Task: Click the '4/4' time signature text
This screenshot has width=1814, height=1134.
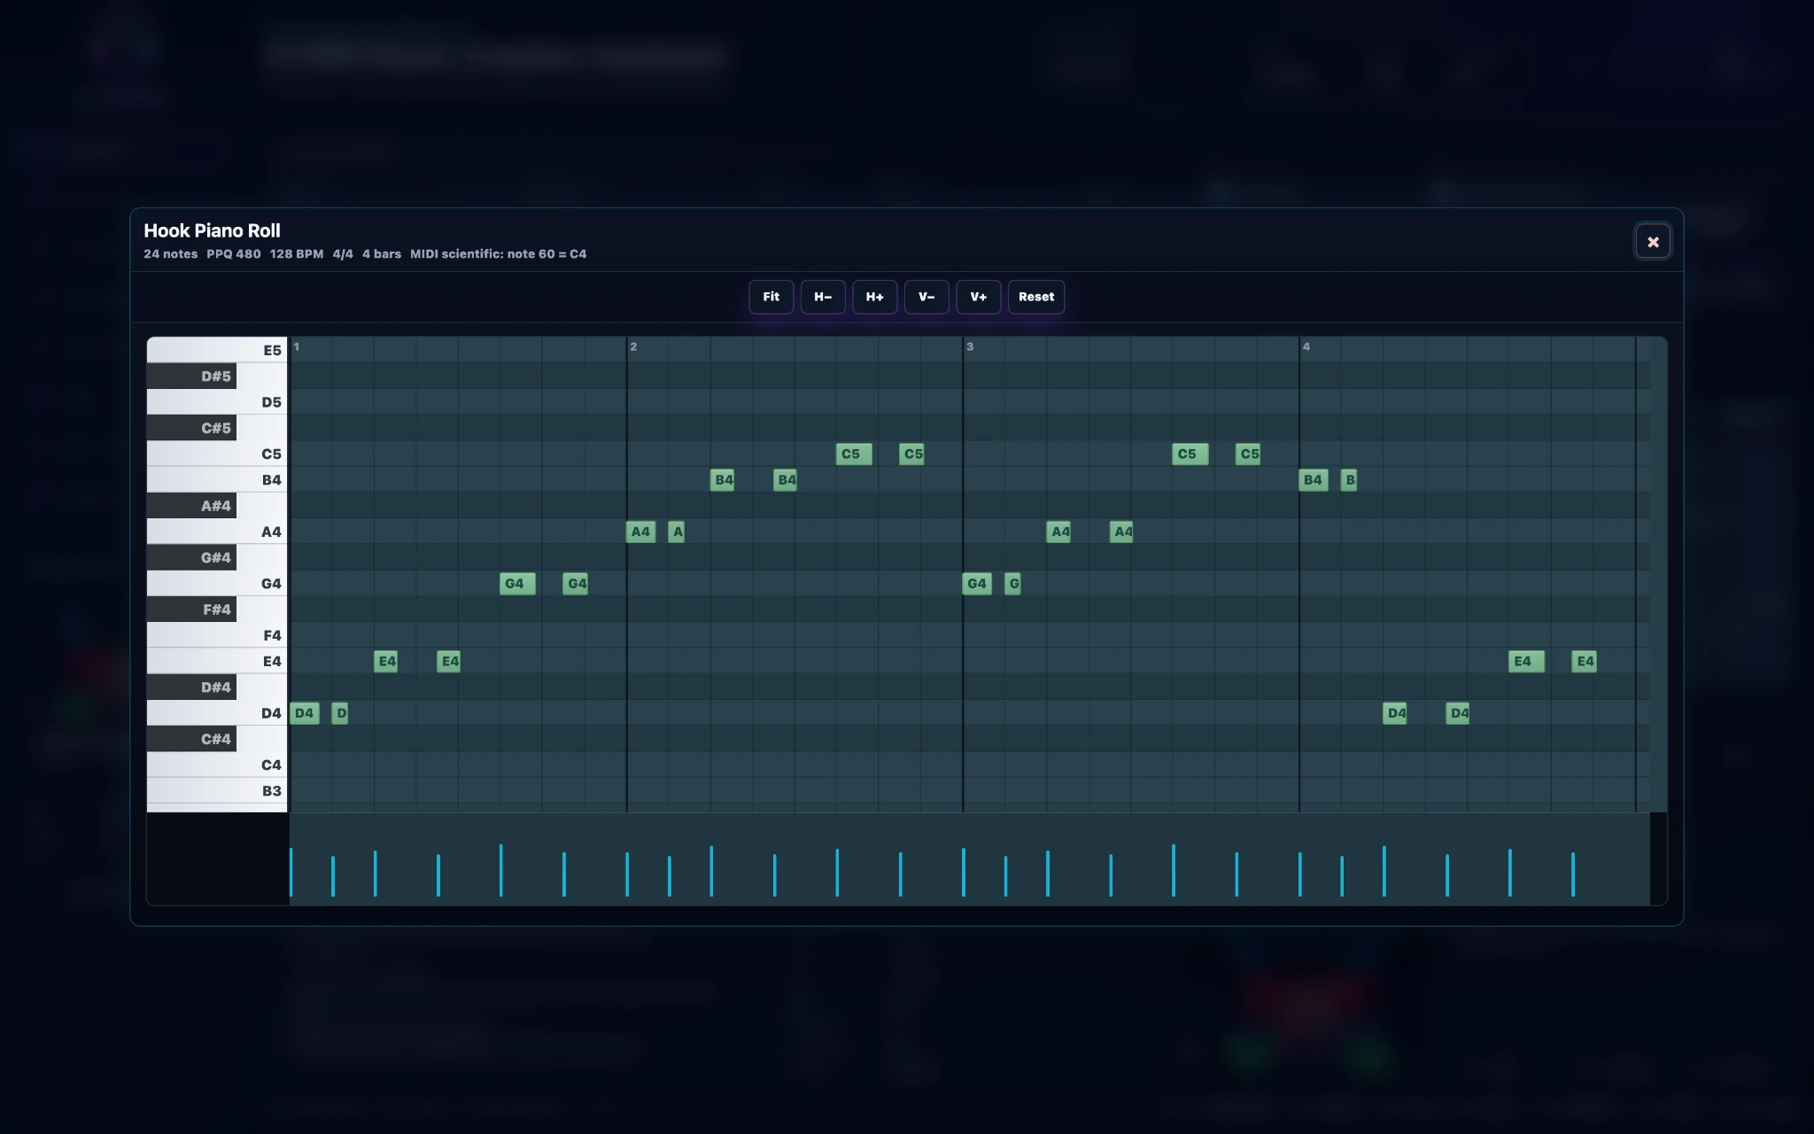Action: (x=343, y=253)
